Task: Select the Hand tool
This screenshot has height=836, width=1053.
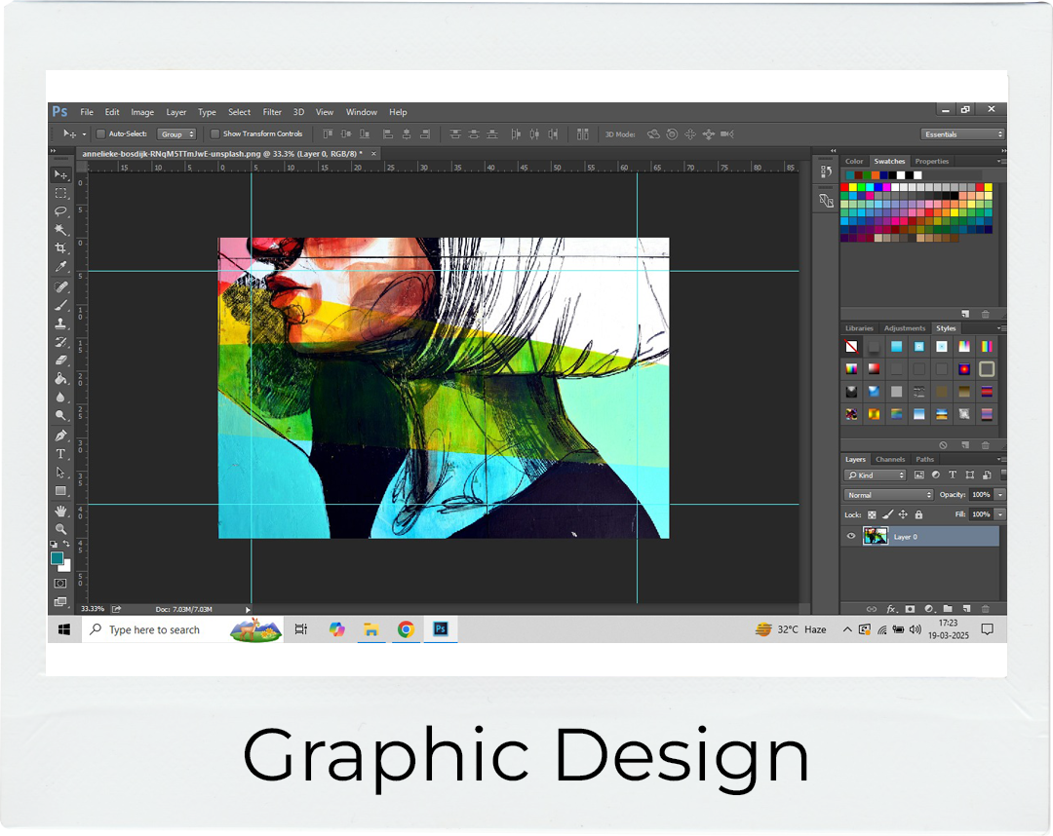Action: click(x=61, y=512)
